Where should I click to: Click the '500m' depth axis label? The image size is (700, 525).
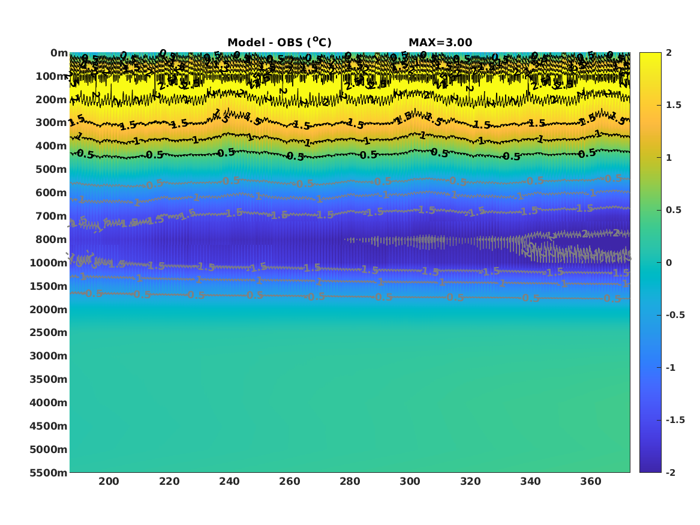(52, 170)
